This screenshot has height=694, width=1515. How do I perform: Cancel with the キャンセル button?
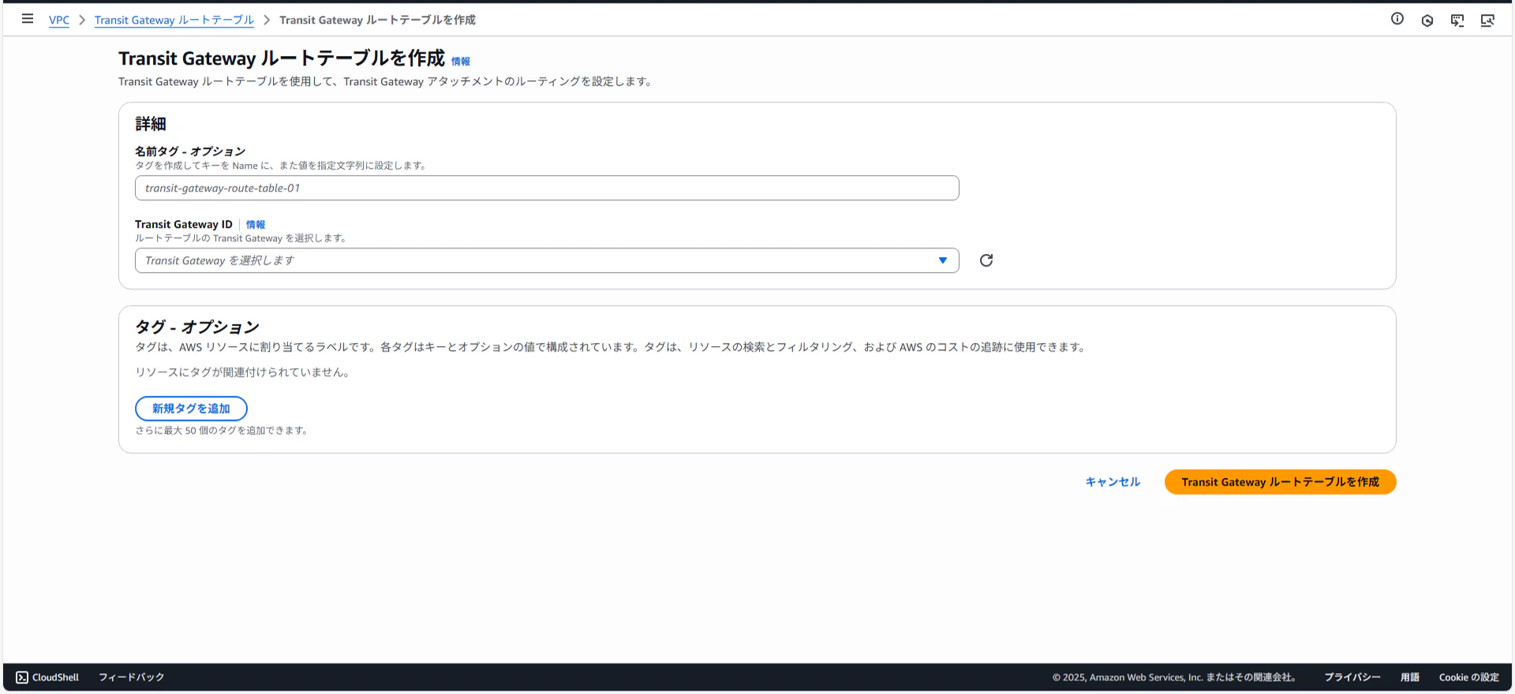[x=1113, y=482]
